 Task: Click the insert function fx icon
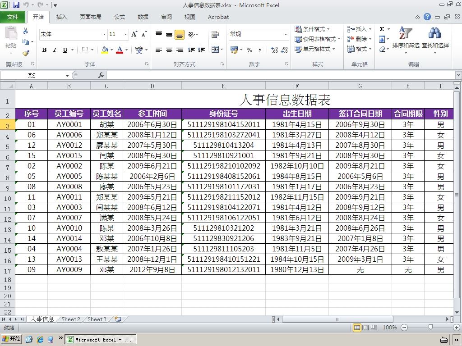(101, 75)
